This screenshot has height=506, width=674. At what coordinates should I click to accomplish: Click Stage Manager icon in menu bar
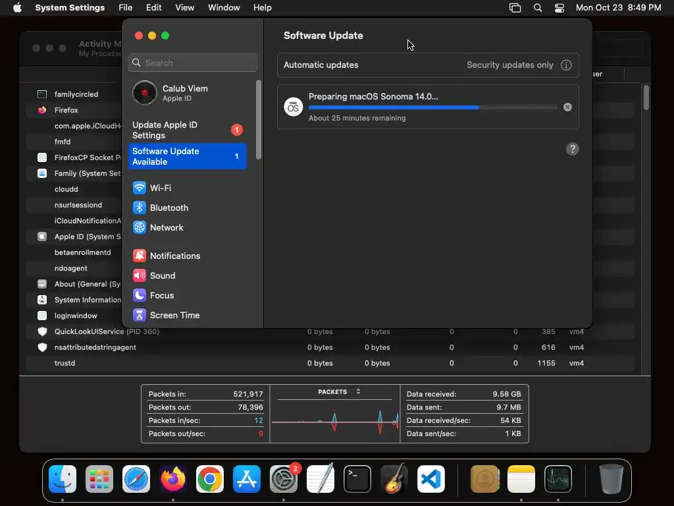(x=515, y=8)
